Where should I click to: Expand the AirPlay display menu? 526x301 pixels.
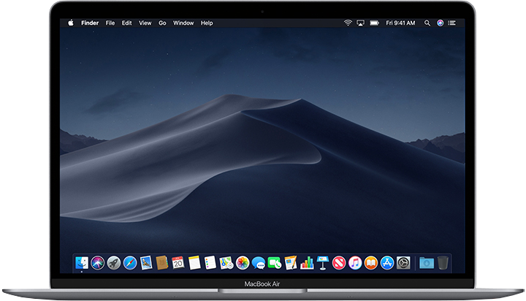(359, 23)
